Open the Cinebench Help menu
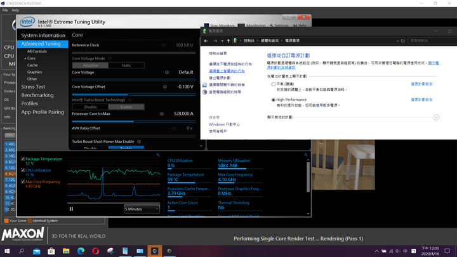The width and height of the screenshot is (457, 257). coord(15,10)
